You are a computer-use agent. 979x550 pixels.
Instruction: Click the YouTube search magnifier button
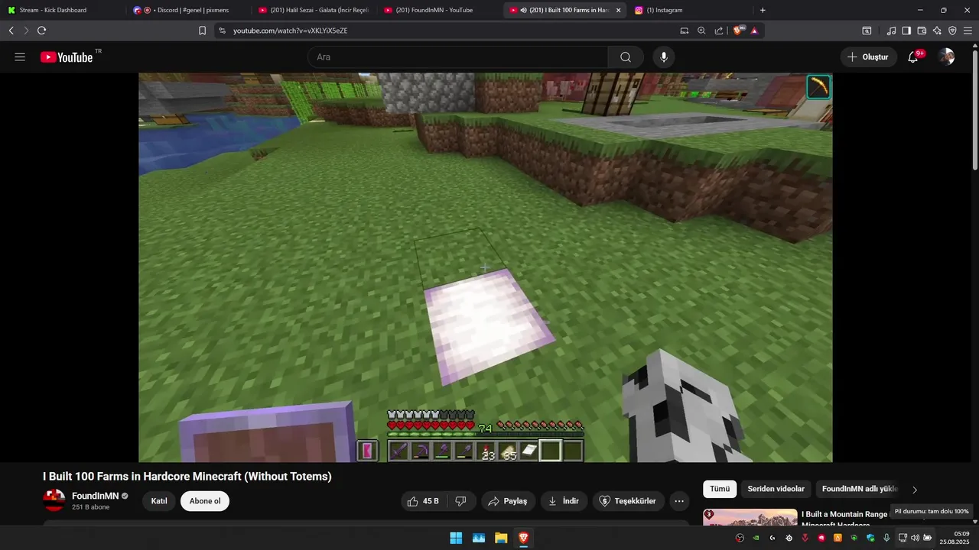pos(626,57)
